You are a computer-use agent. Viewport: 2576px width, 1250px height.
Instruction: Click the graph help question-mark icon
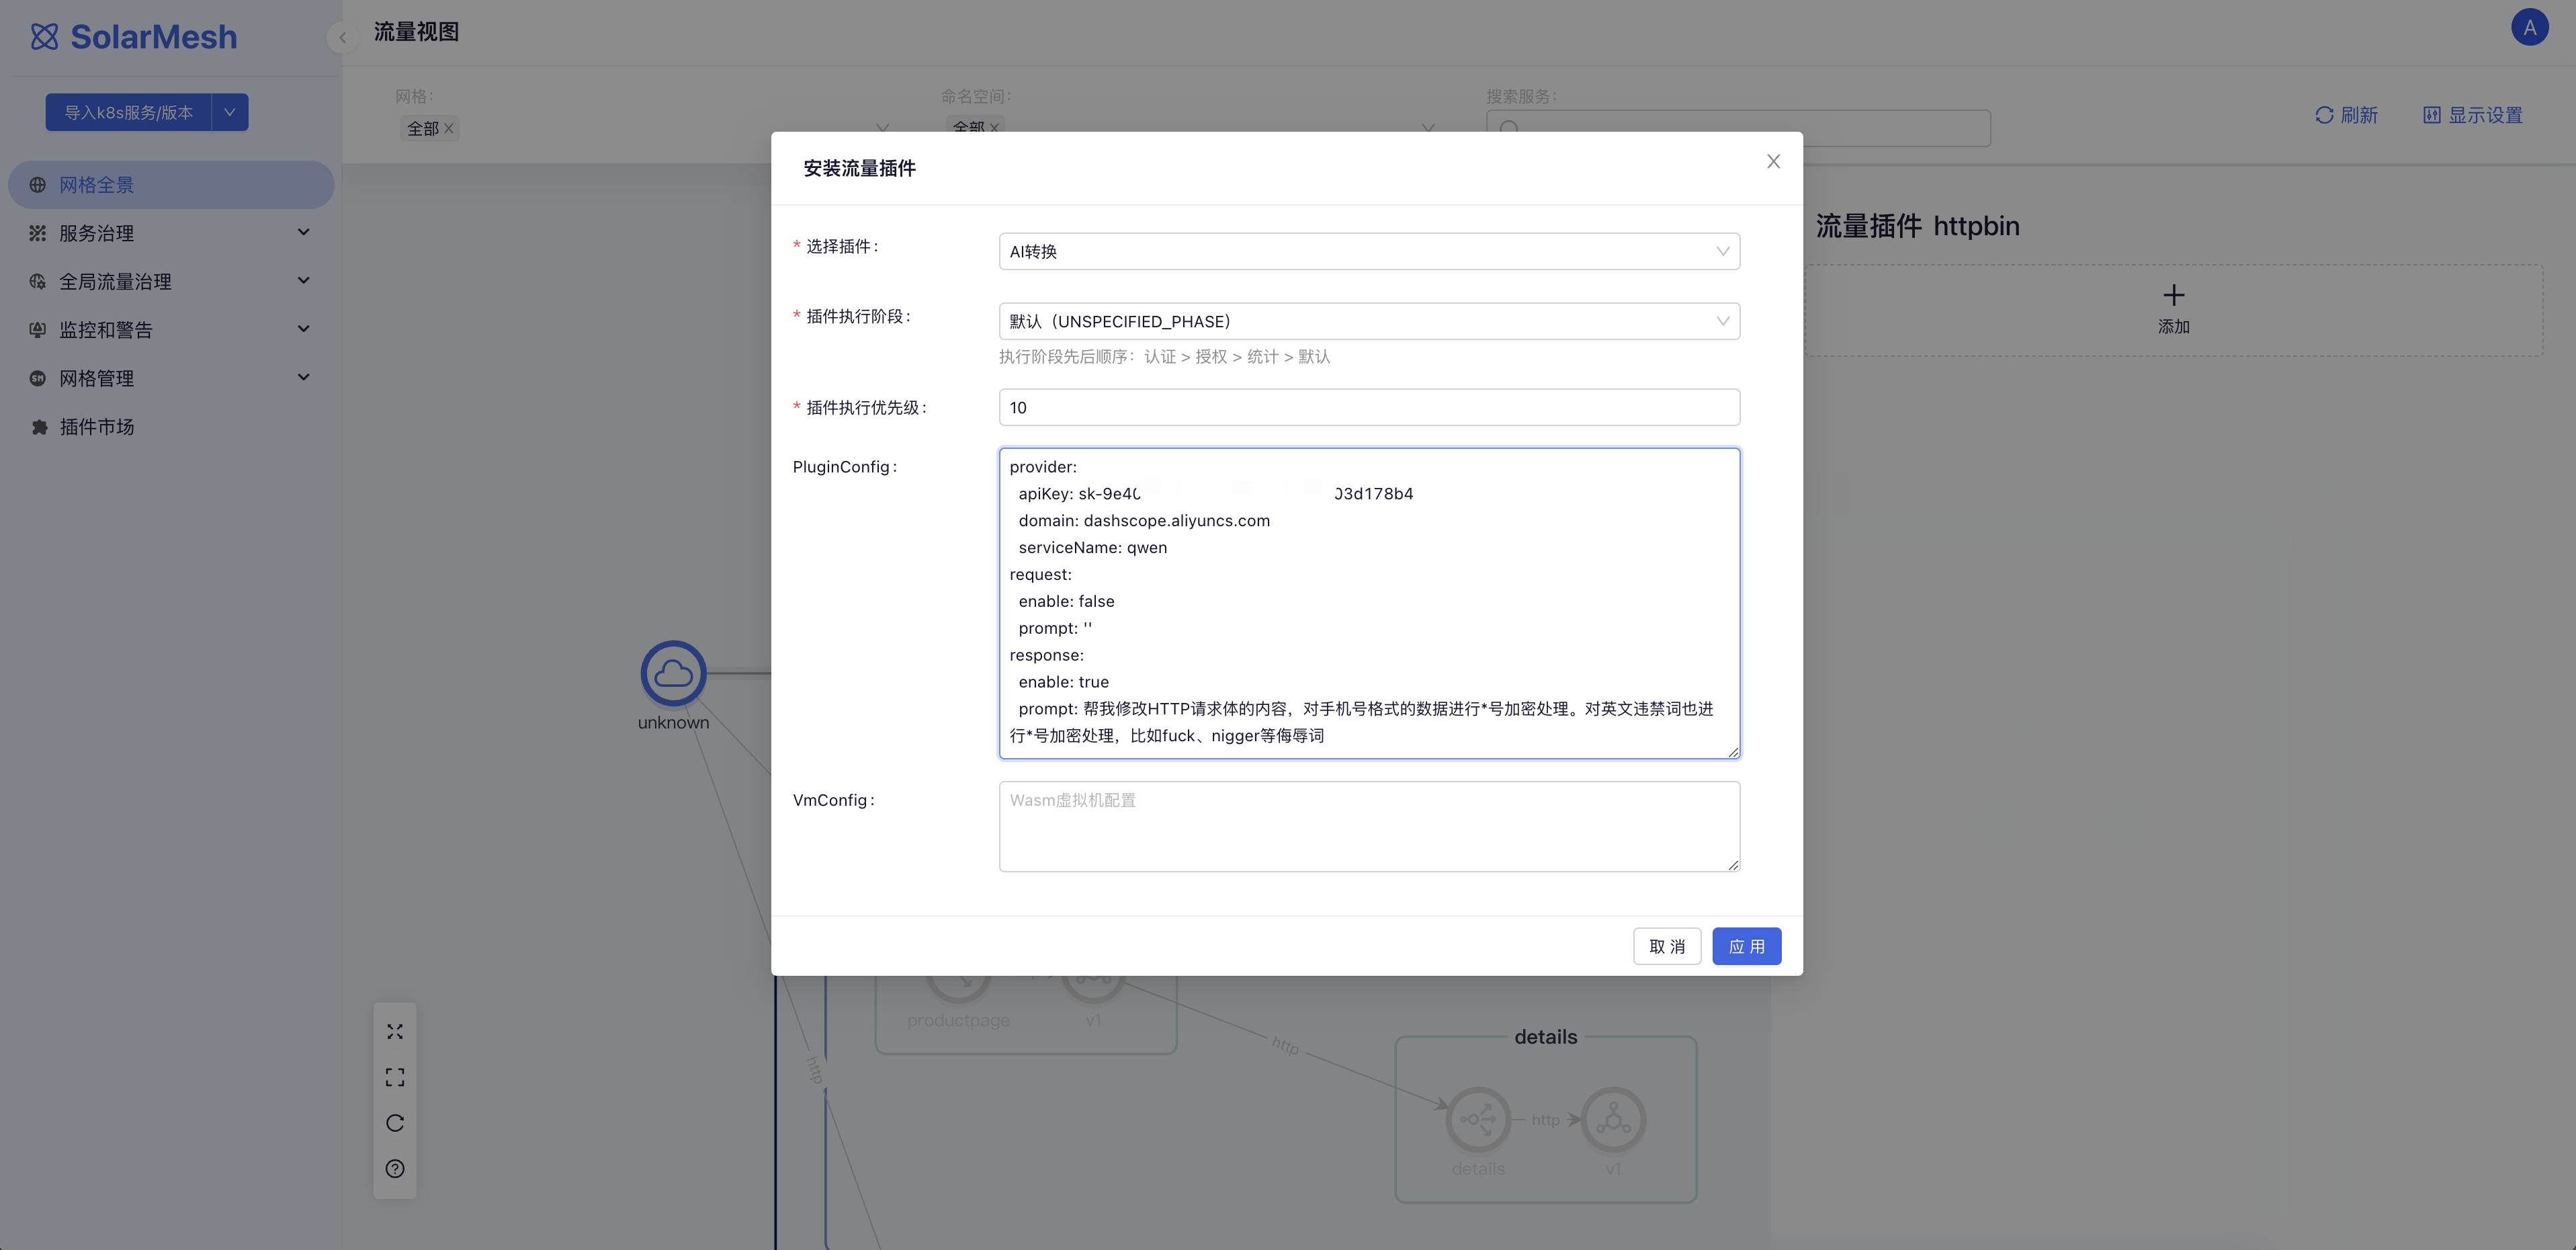pyautogui.click(x=395, y=1168)
